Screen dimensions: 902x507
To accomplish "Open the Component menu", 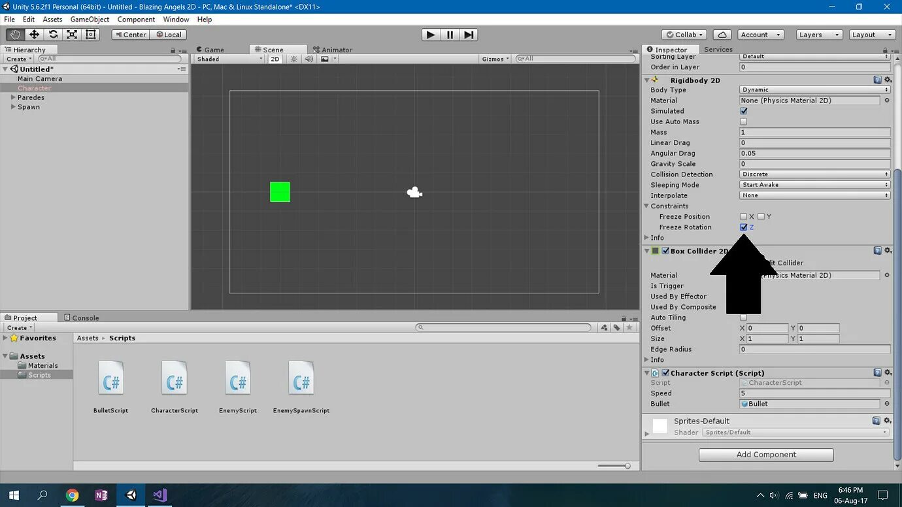I will pos(136,20).
